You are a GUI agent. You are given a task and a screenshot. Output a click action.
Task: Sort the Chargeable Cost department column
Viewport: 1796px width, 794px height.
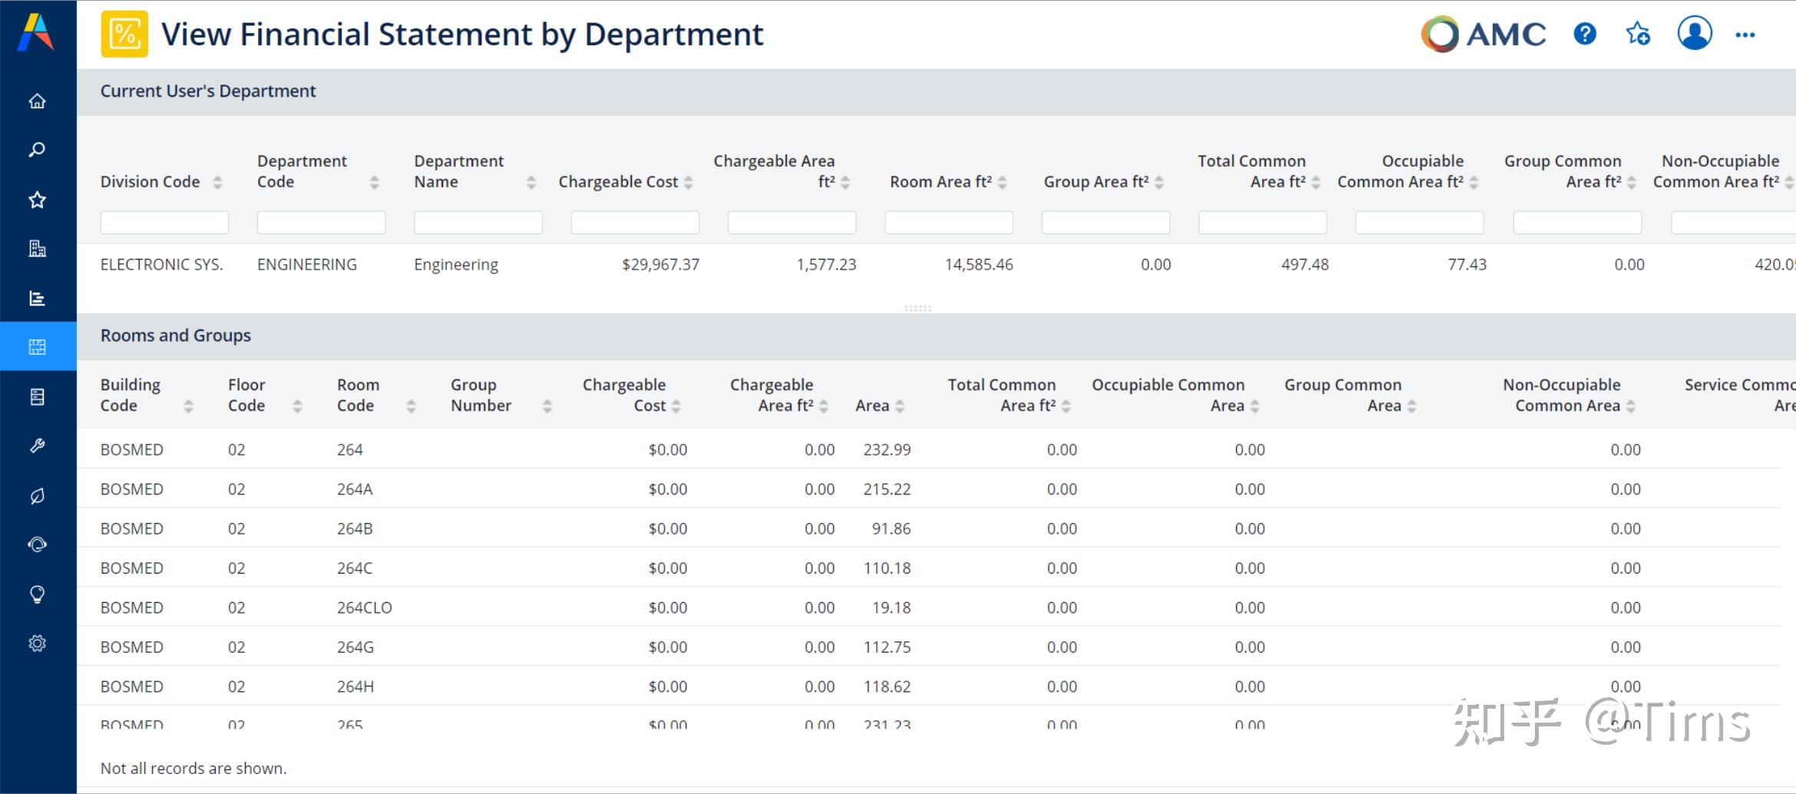click(x=689, y=182)
